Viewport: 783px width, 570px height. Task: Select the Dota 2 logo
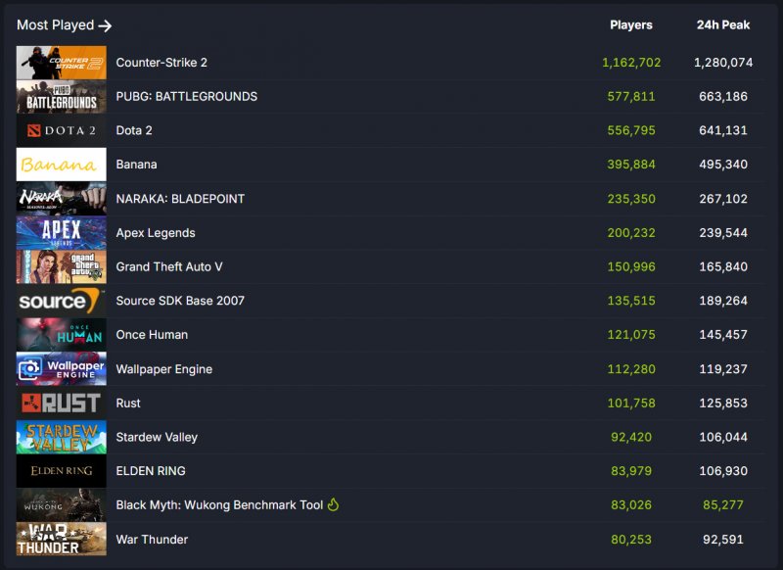(x=61, y=130)
